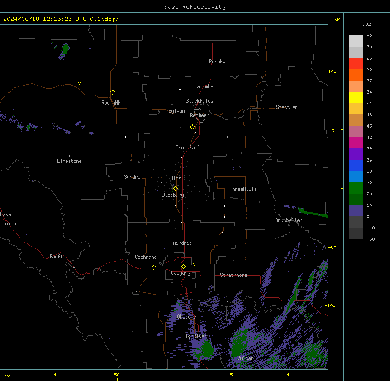Click the Airdrie label
390x381 pixels.
pyautogui.click(x=182, y=243)
